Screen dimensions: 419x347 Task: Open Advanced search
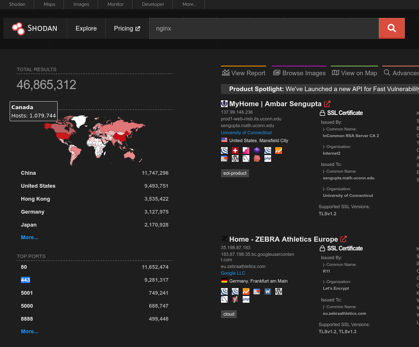401,73
